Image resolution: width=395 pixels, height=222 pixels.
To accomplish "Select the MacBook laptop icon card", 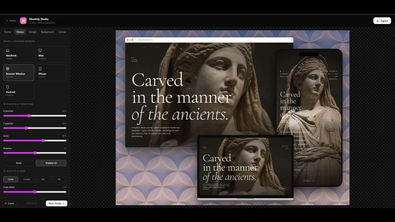I will (8, 51).
